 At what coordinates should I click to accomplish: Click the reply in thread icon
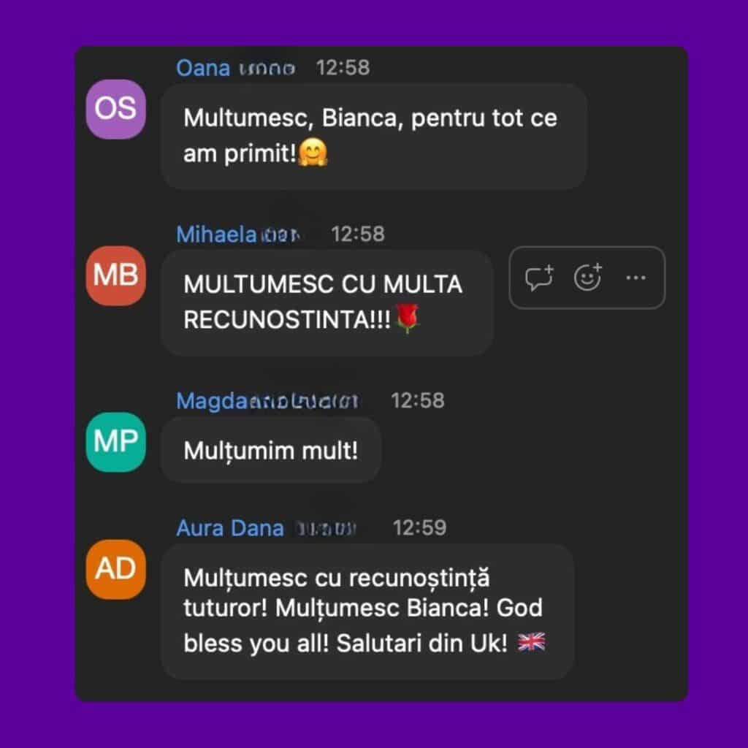click(x=539, y=277)
